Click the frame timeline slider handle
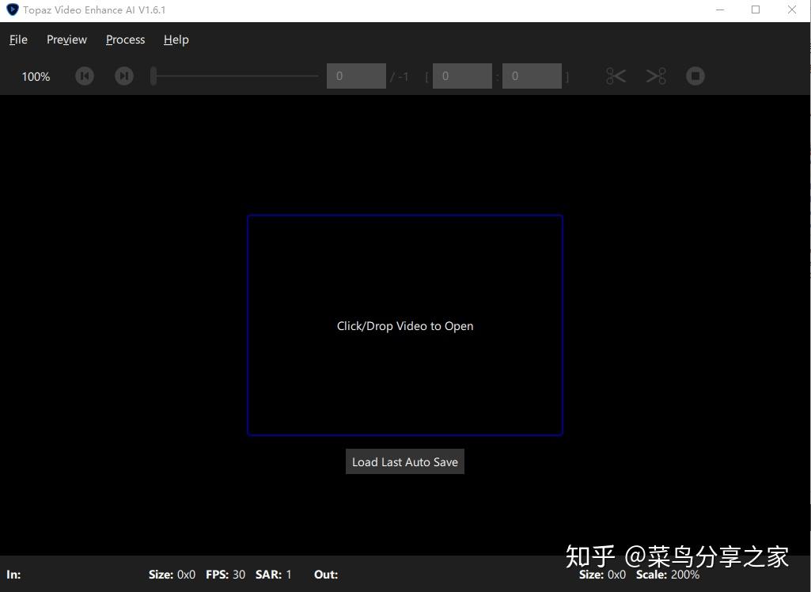 pos(153,76)
